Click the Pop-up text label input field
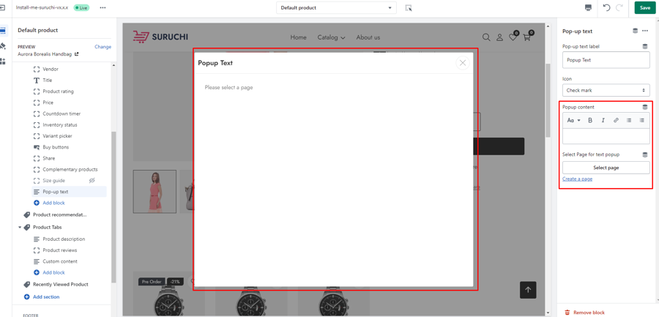The width and height of the screenshot is (659, 317). coord(606,61)
